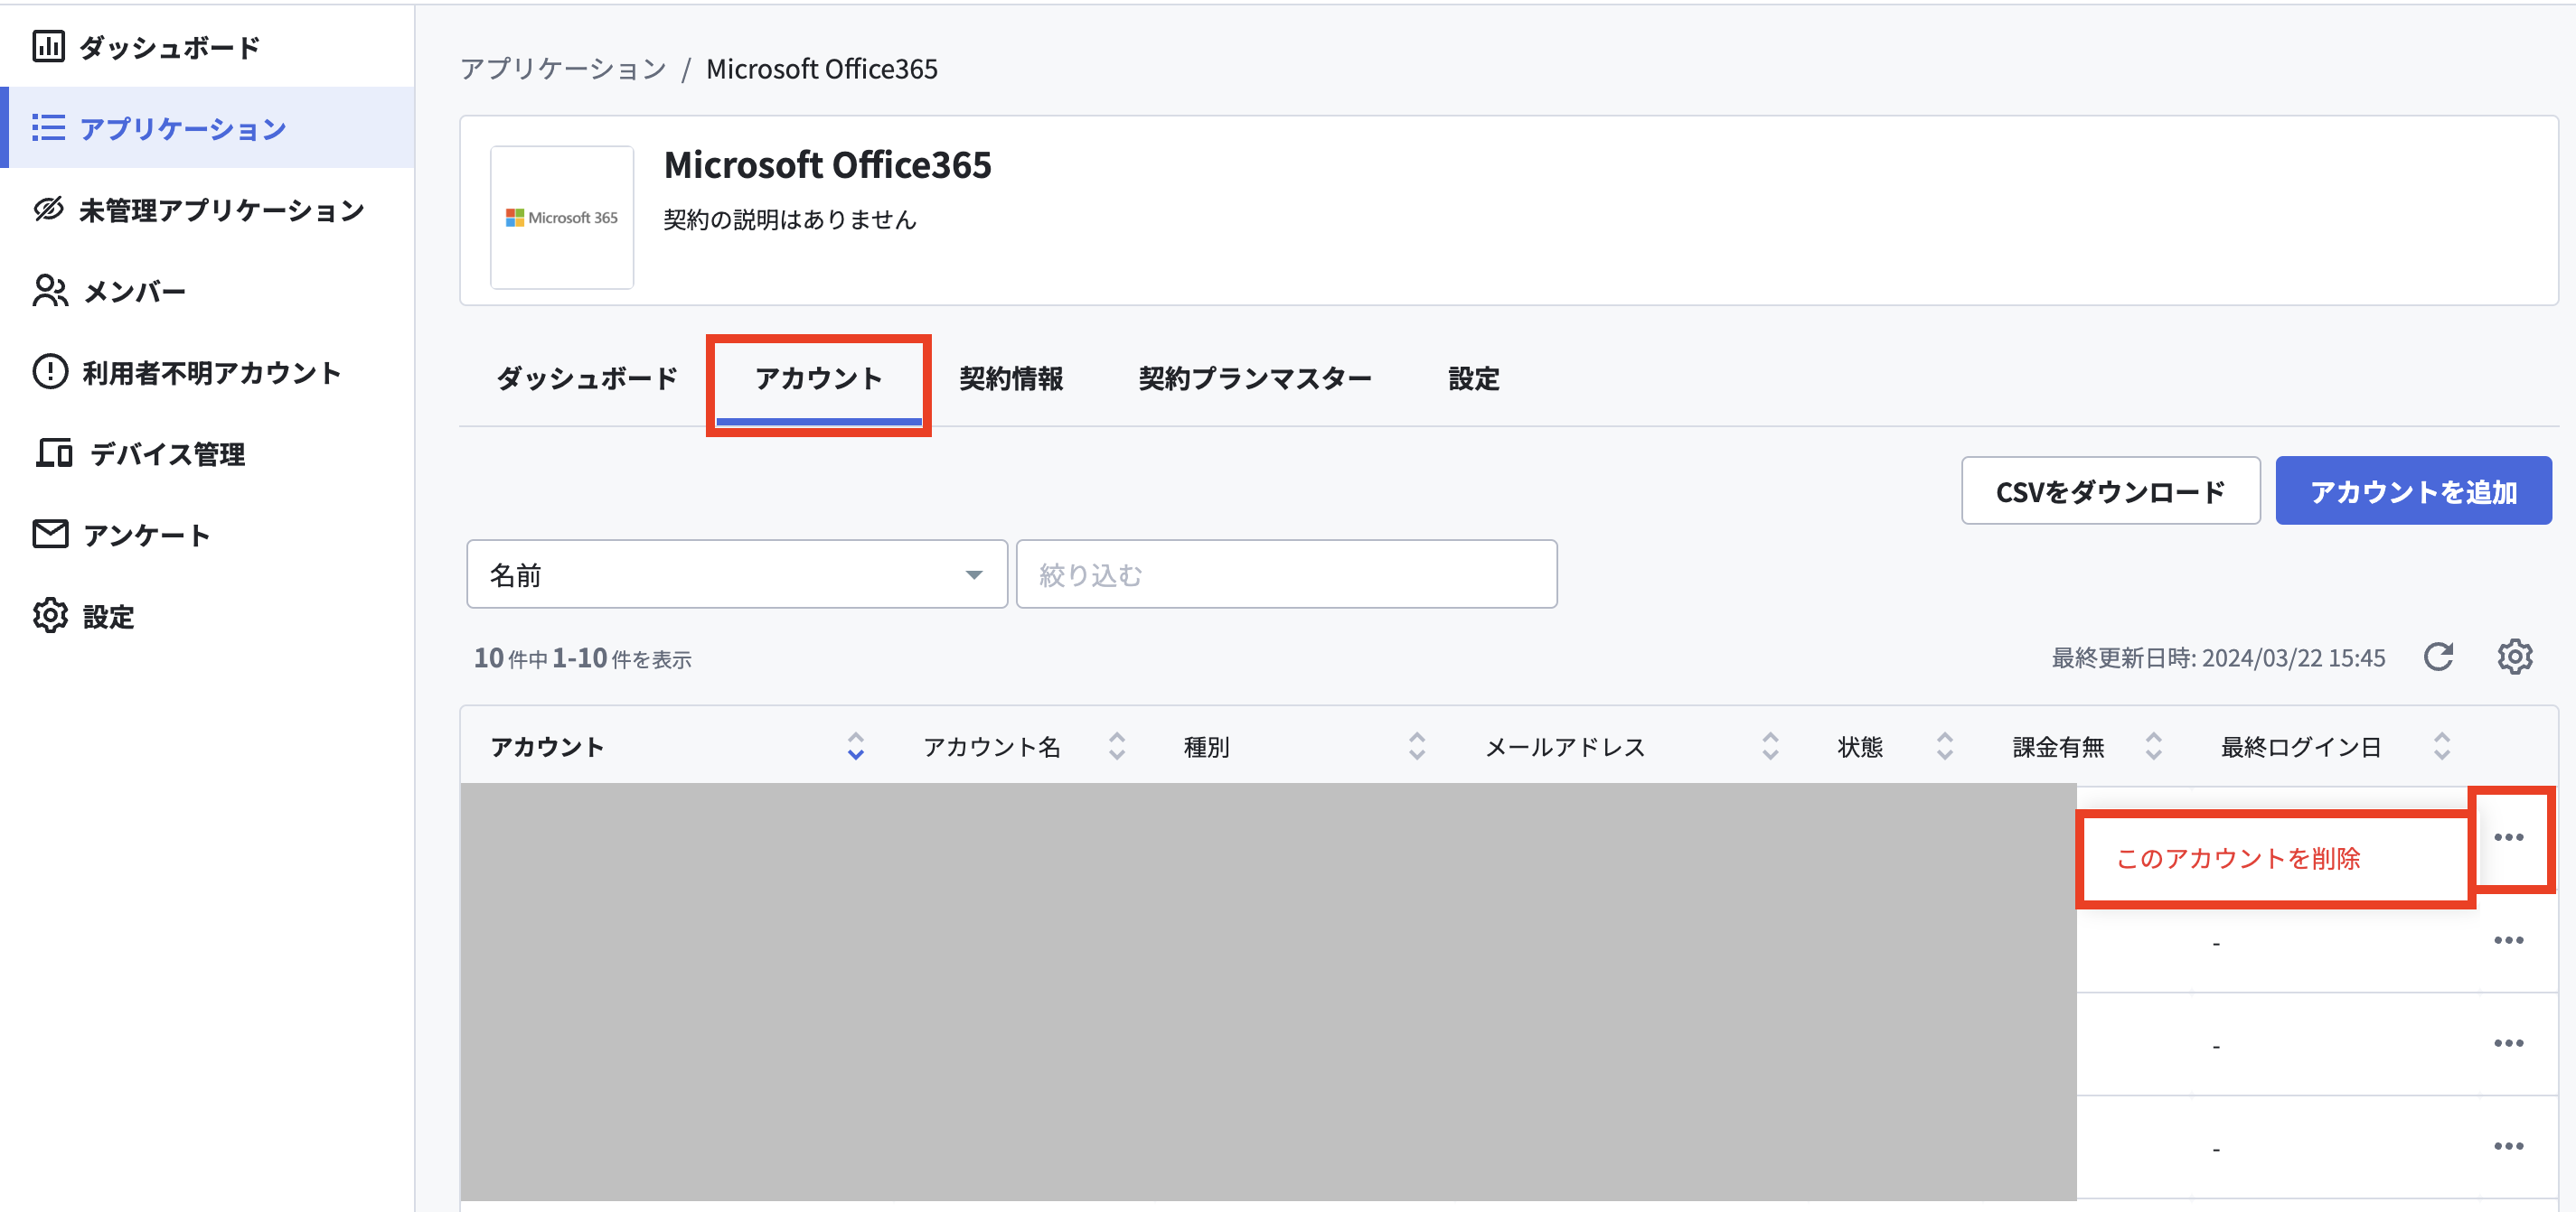The height and width of the screenshot is (1212, 2576).
Task: Select アプリケーション in the sidebar
Action: (x=207, y=128)
